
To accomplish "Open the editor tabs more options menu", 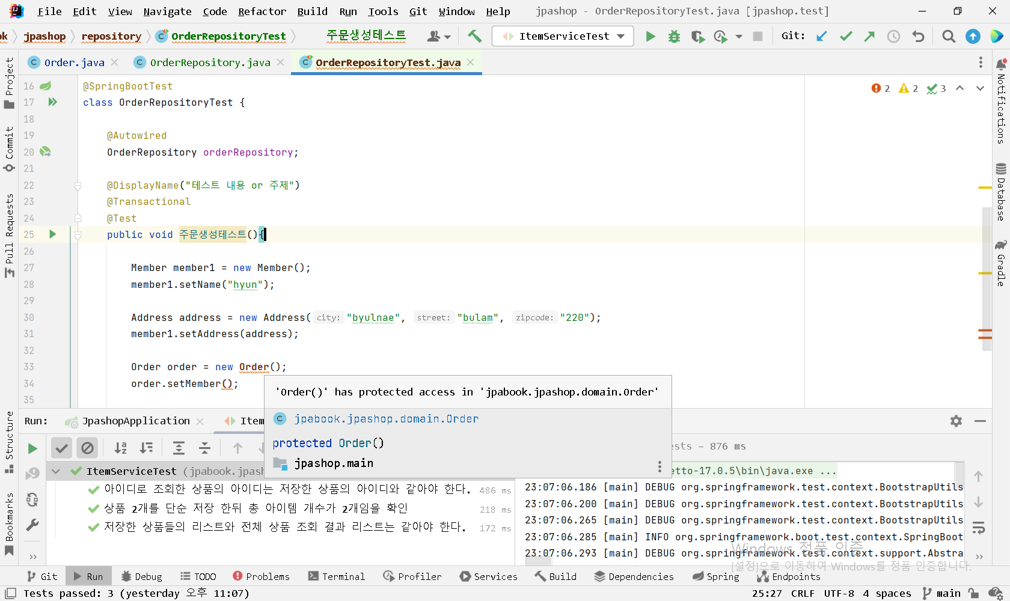I will coord(981,63).
